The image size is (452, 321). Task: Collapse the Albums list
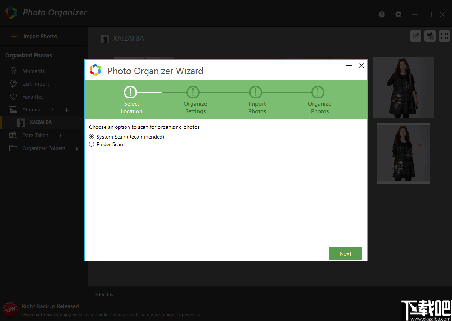tap(52, 110)
